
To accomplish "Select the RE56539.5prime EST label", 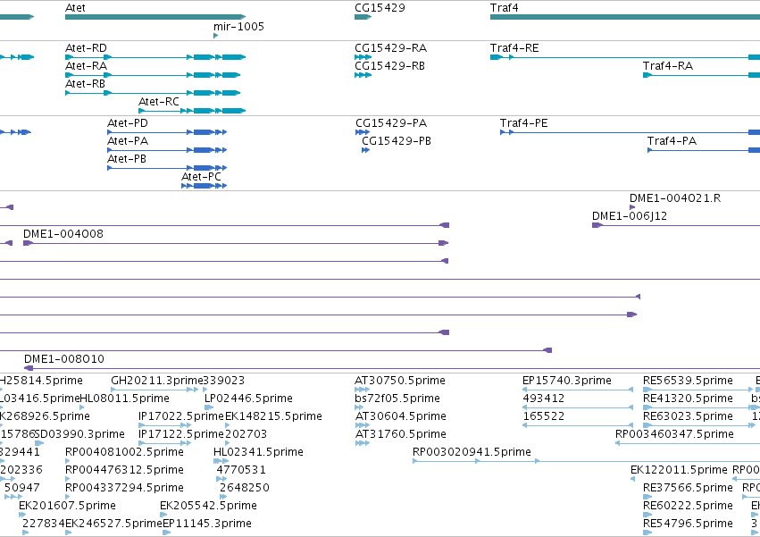I will 688,381.
